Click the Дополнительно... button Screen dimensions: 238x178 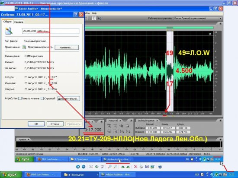[x=69, y=99]
